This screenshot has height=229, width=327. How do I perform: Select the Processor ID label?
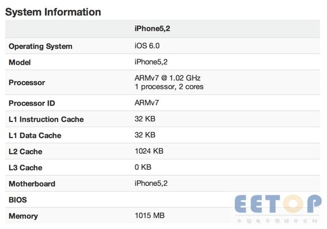tap(32, 103)
